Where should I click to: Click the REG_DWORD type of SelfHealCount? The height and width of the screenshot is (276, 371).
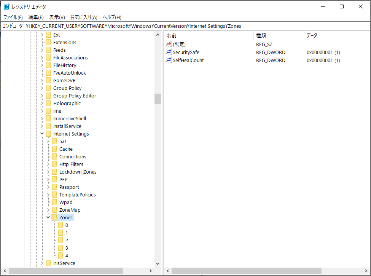[x=271, y=61]
